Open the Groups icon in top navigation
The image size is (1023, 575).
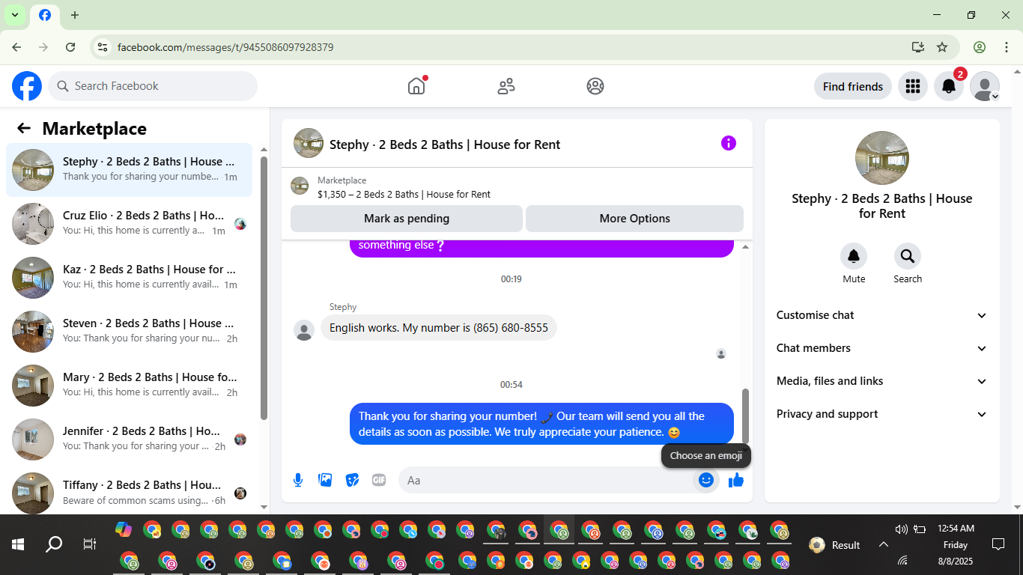(595, 86)
